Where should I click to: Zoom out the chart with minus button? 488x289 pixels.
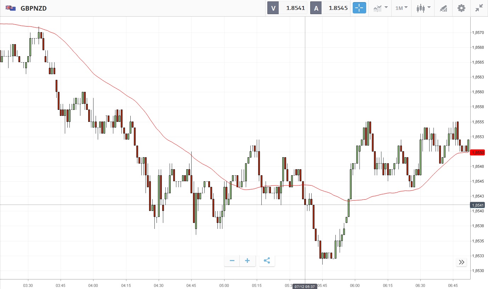[232, 261]
